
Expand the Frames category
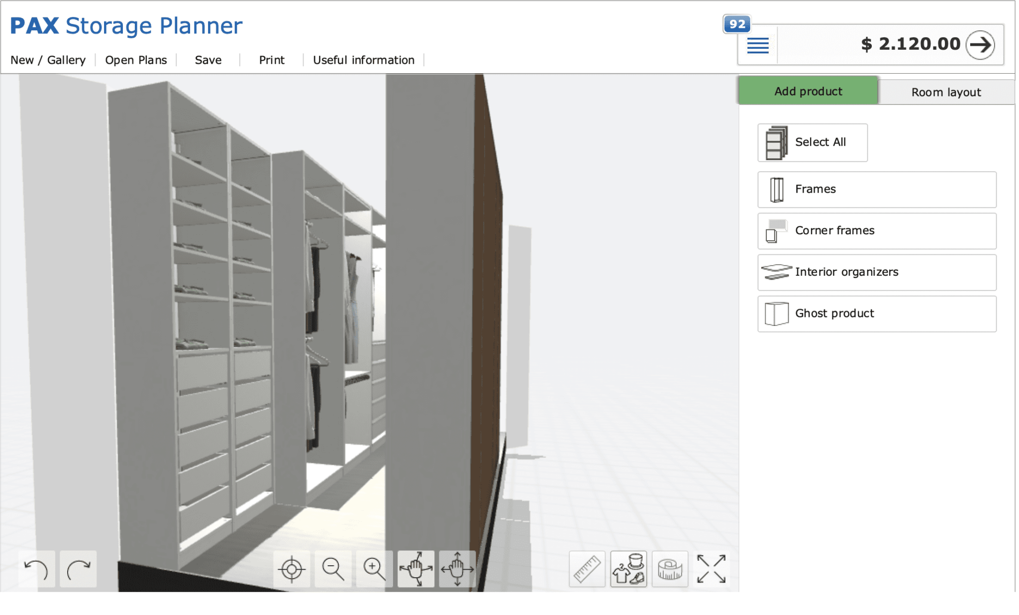(x=876, y=190)
